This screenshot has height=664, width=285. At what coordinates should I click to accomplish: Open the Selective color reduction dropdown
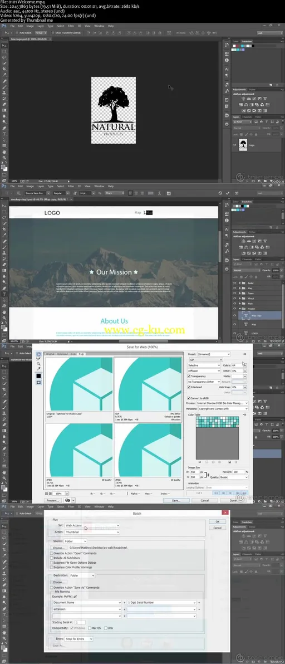coord(204,365)
